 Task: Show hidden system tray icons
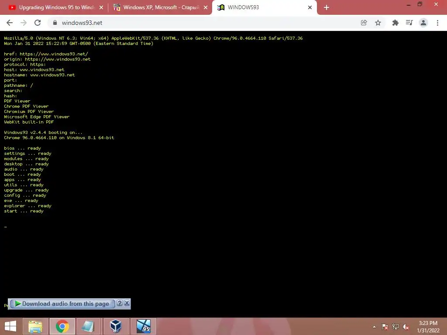pos(374,327)
